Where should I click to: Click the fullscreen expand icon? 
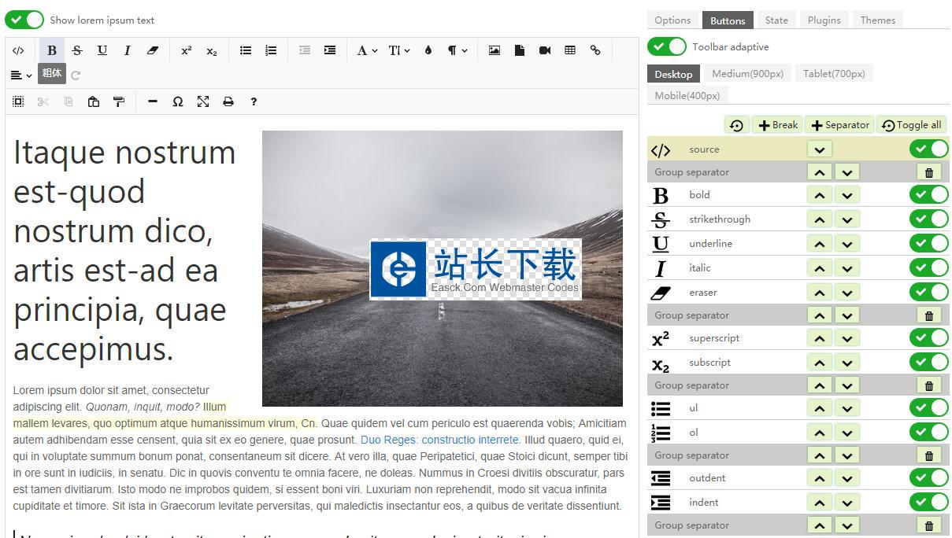(x=203, y=101)
